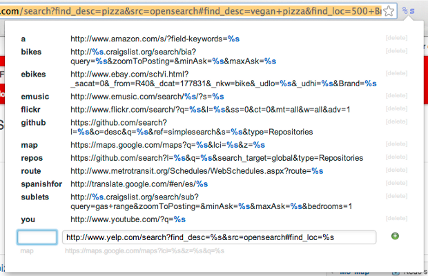Delete the 'spanishfor' shortcut

[397, 184]
